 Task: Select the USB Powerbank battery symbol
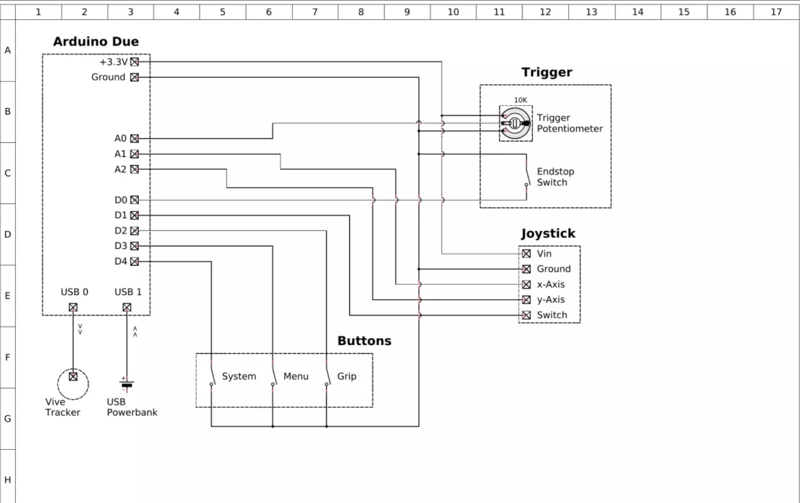(126, 383)
